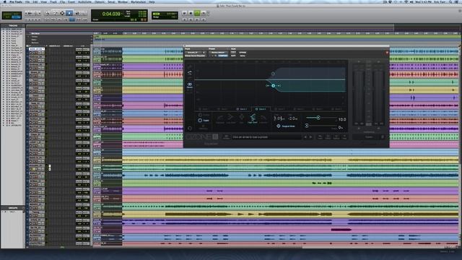
Task: Open the AudioSuite menu
Action: pos(84,1)
